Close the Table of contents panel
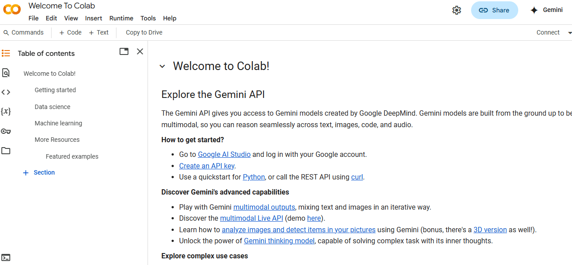 (140, 51)
